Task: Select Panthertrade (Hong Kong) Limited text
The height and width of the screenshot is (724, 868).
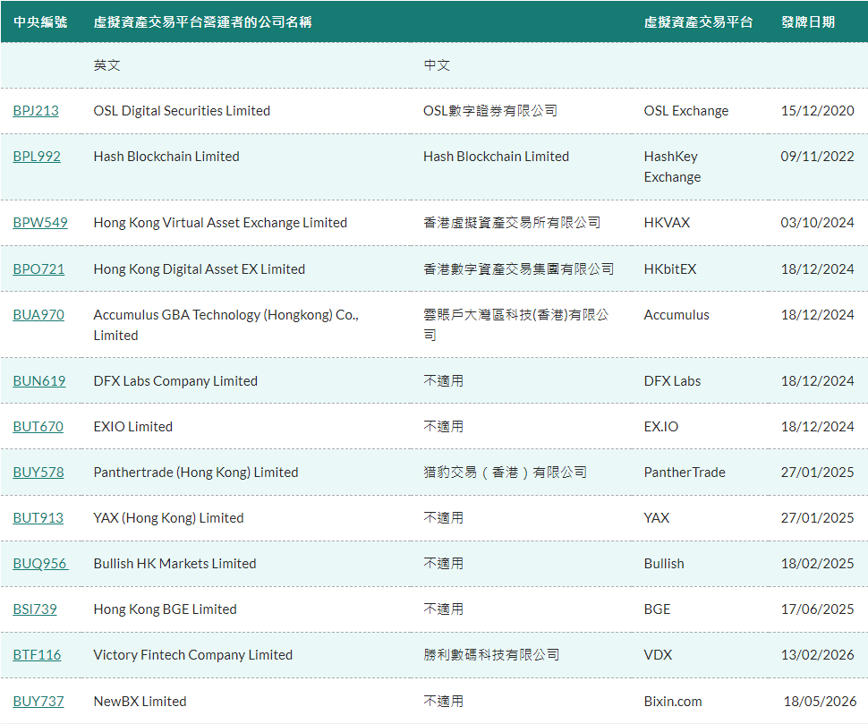Action: coord(196,473)
